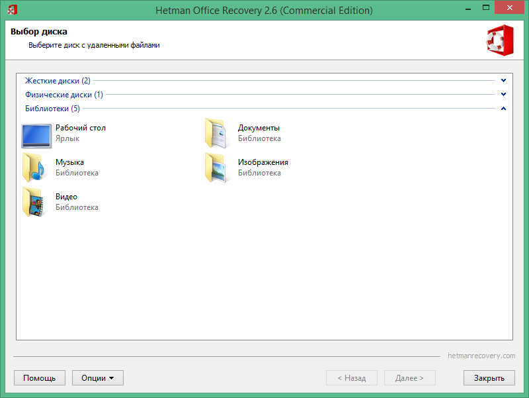The image size is (529, 398).
Task: Select the Видео library folder icon
Action: point(34,202)
